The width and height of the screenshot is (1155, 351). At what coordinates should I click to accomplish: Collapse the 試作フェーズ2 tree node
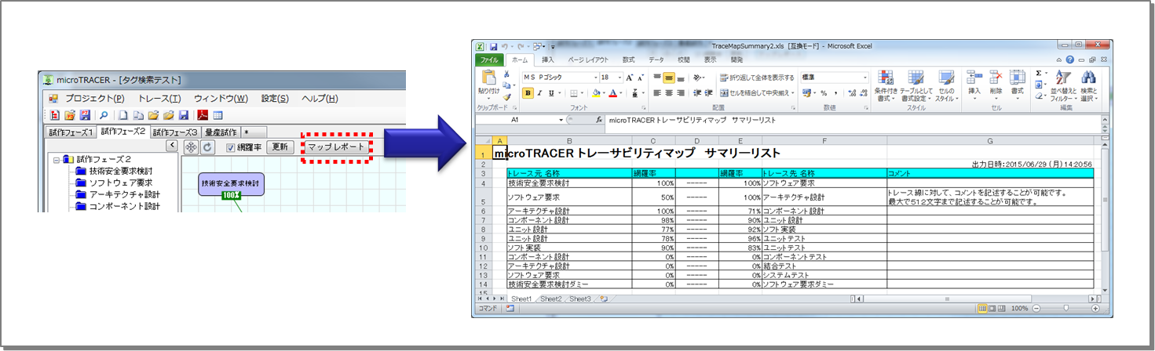click(x=57, y=160)
